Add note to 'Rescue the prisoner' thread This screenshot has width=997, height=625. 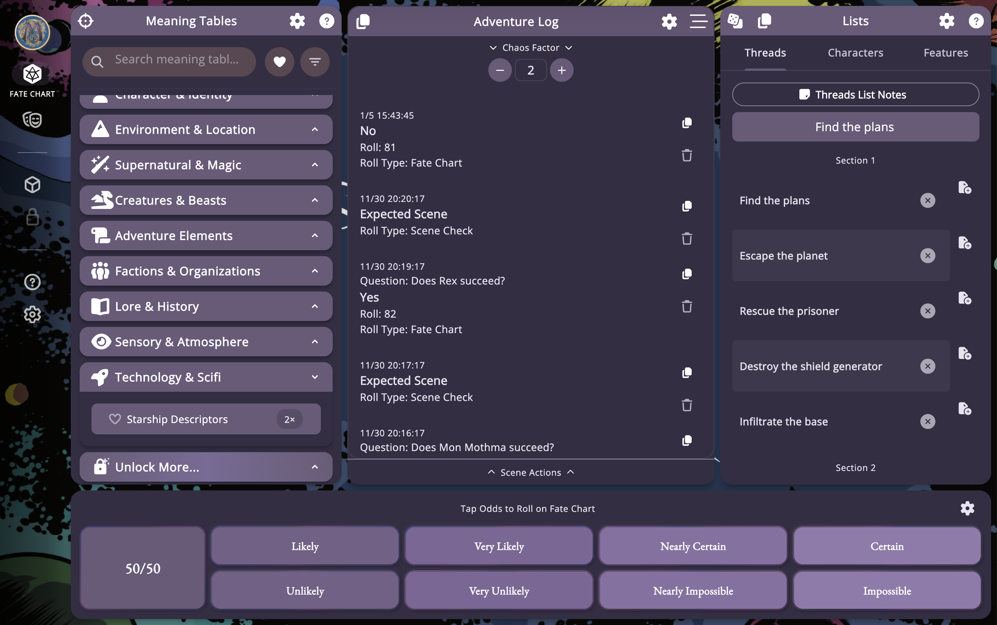(x=964, y=298)
